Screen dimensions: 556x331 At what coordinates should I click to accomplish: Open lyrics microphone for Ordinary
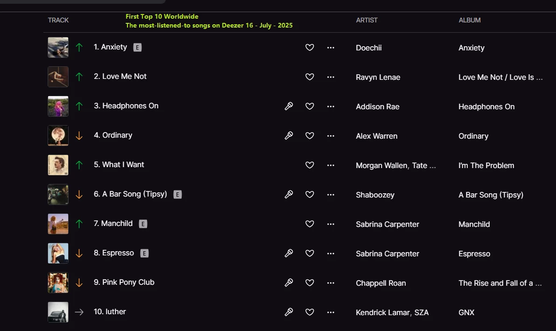click(x=289, y=136)
